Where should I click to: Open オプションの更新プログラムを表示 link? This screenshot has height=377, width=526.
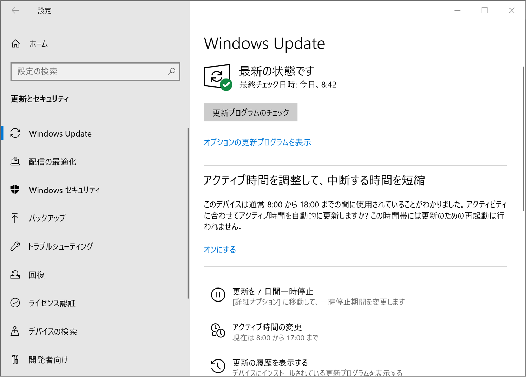pyautogui.click(x=257, y=142)
